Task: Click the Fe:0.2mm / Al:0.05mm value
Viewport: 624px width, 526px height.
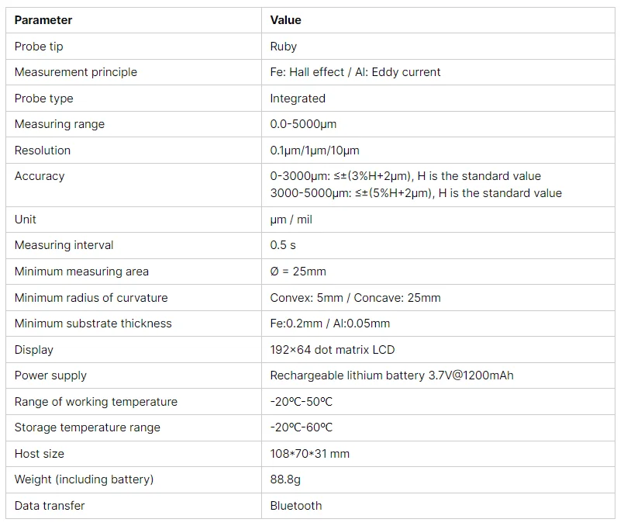Action: coord(330,324)
